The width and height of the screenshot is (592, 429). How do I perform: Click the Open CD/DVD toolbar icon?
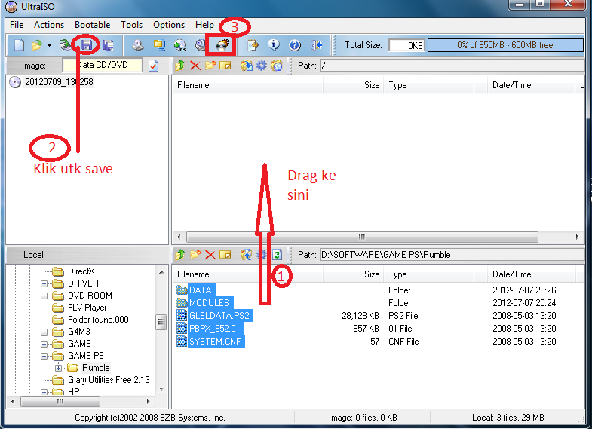pos(65,45)
